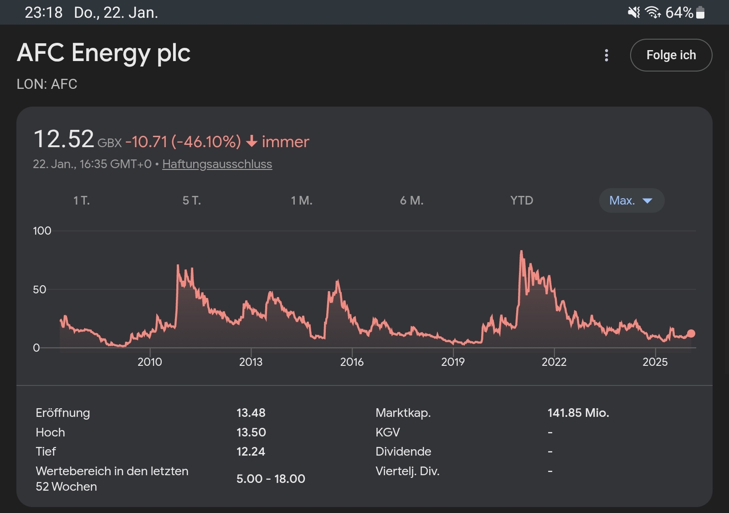The image size is (729, 513).
Task: Tap the Dividende label
Action: pyautogui.click(x=403, y=451)
